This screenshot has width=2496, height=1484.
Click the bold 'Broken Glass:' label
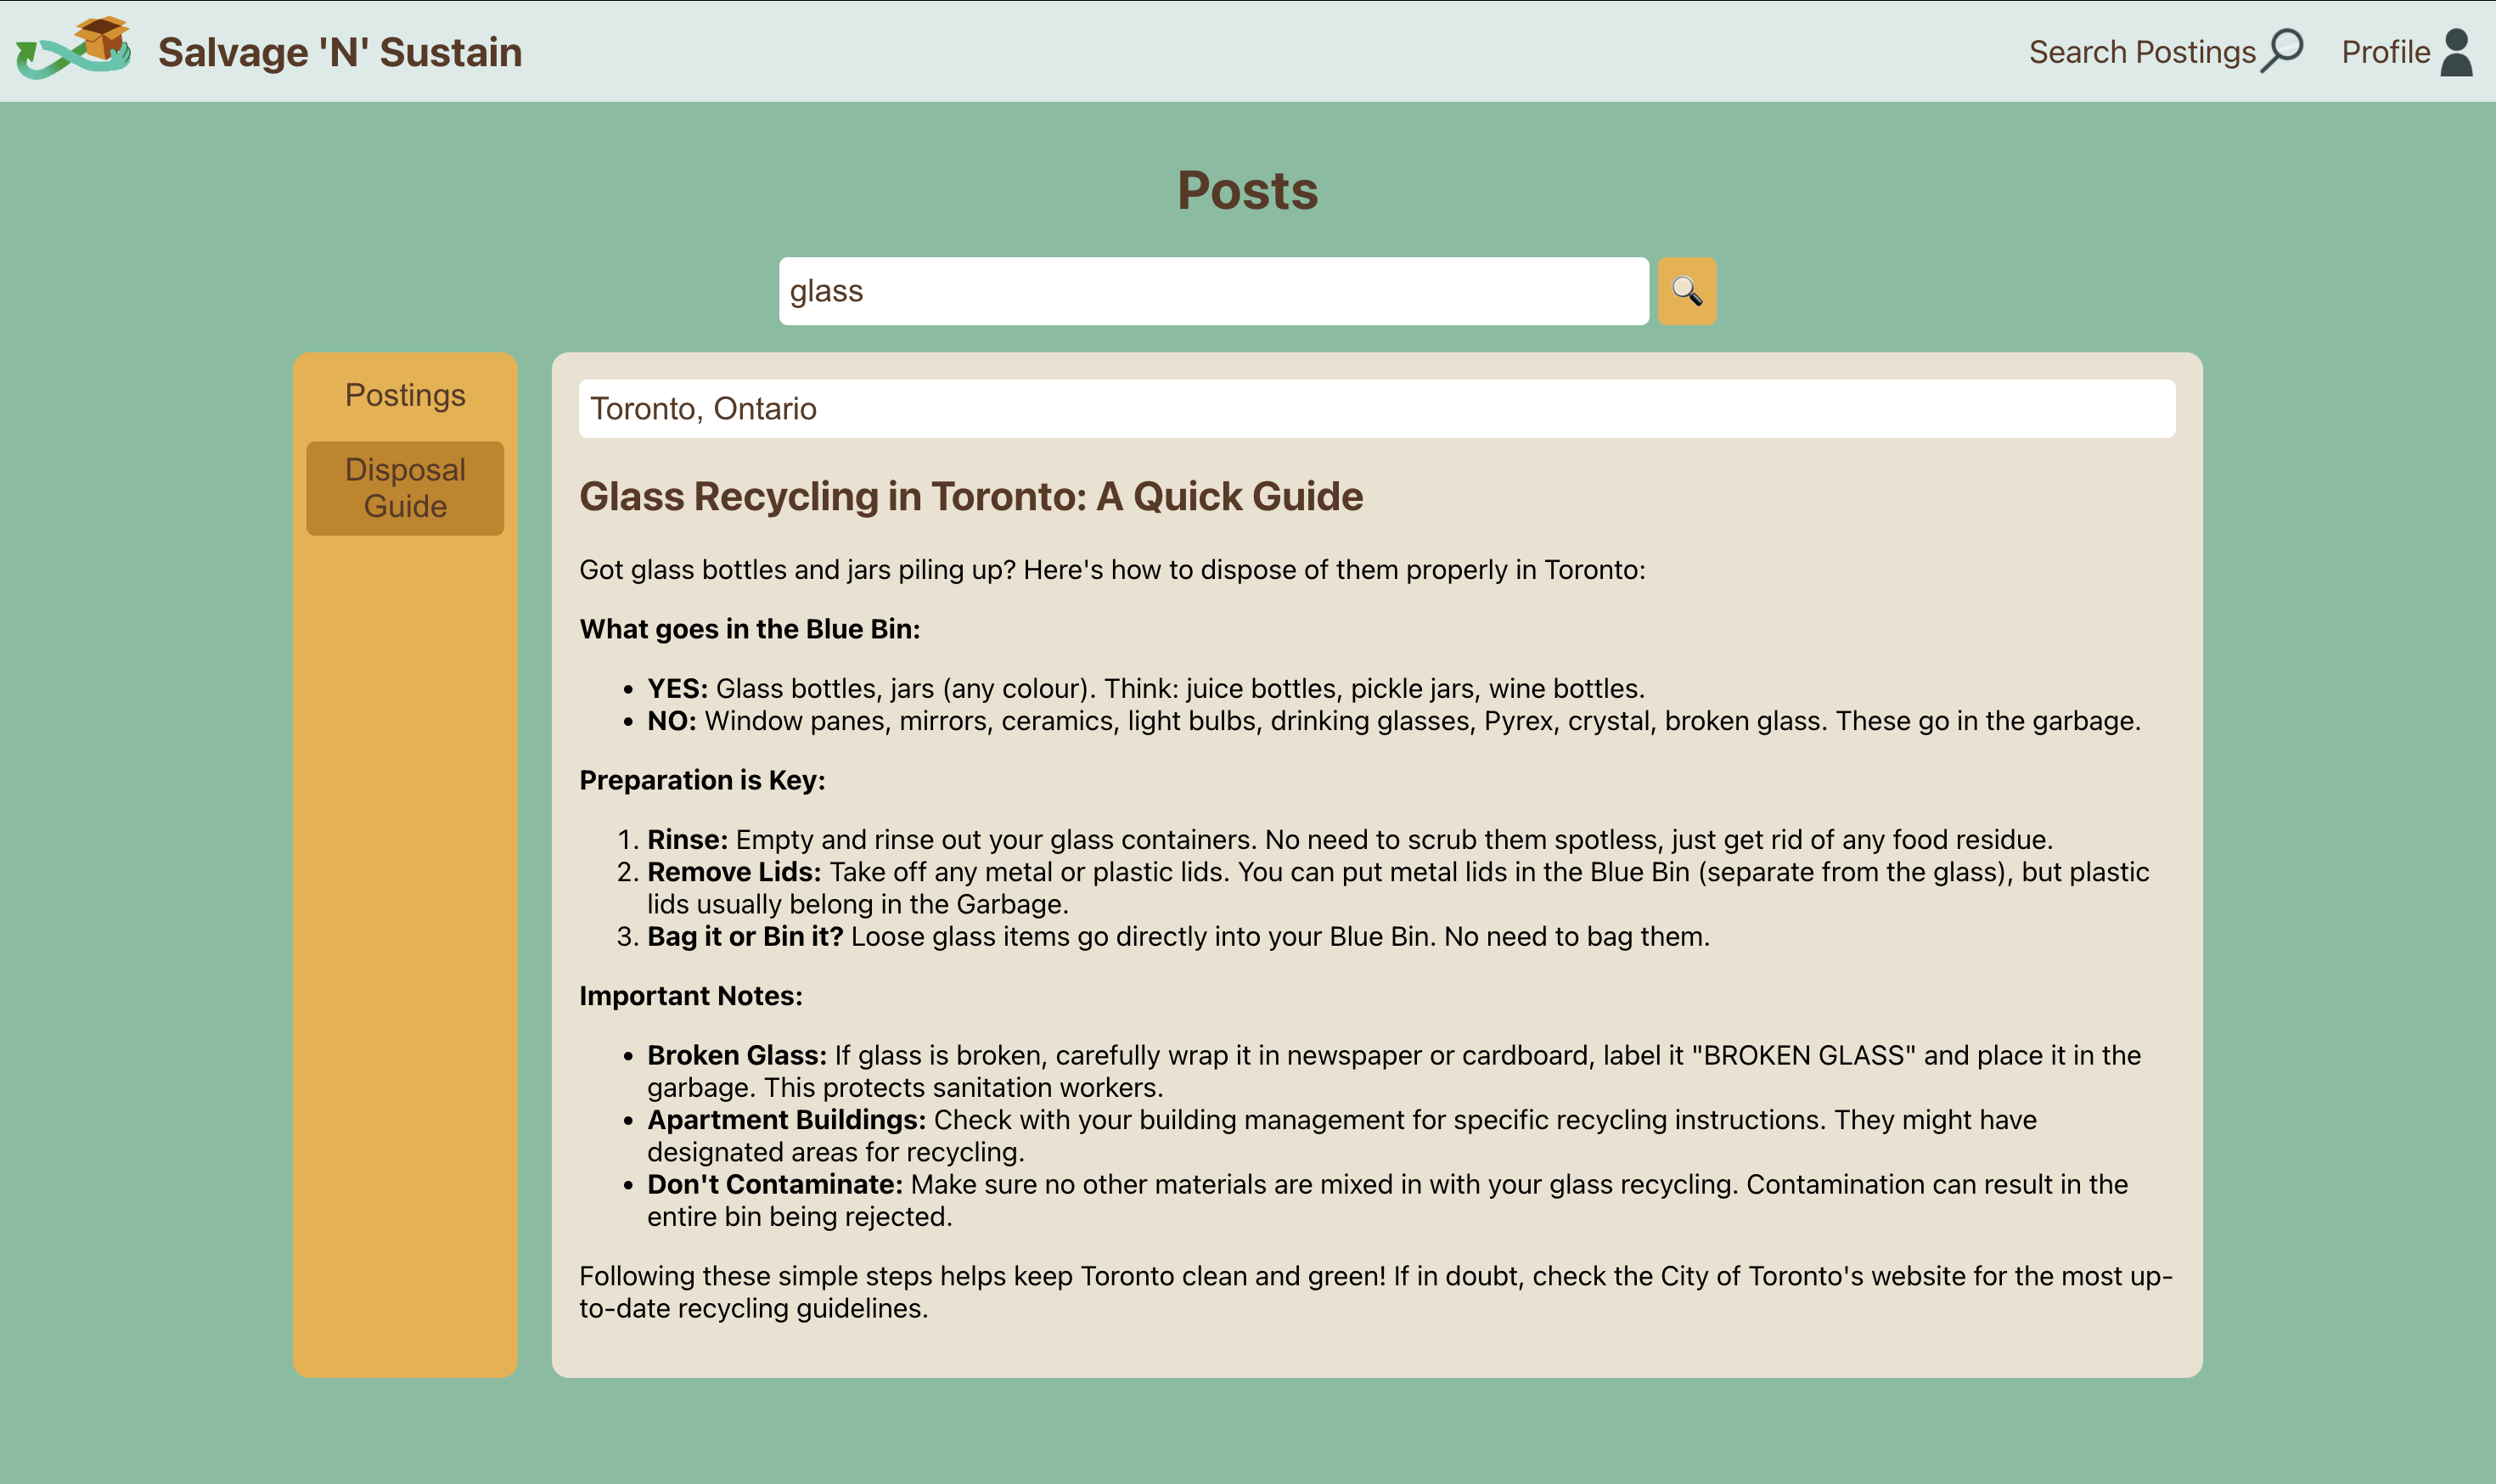pyautogui.click(x=736, y=1055)
